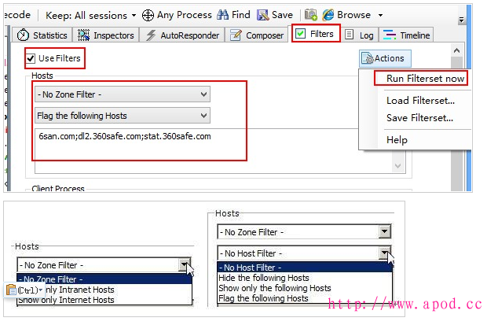Switch to the Timeline tab
498x325 pixels.
[407, 35]
